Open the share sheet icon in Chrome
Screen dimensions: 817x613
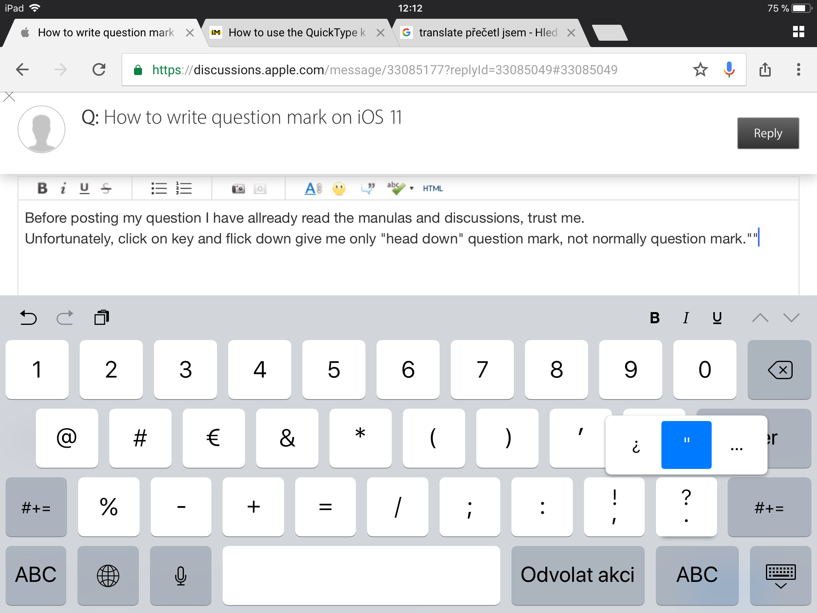click(765, 70)
